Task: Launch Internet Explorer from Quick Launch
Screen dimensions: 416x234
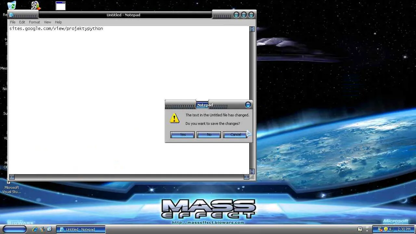Action: click(35, 229)
